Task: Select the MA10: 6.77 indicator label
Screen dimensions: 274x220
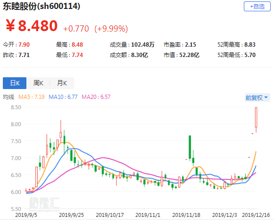Action: (x=63, y=97)
